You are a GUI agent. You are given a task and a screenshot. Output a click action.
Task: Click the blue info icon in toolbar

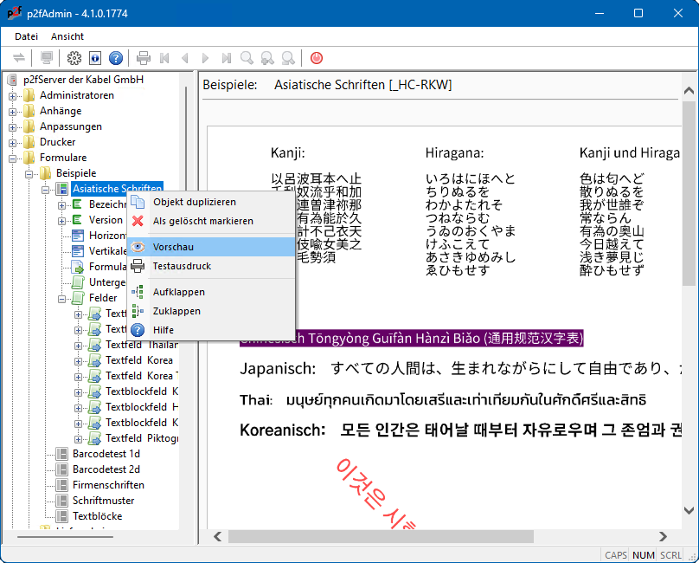pyautogui.click(x=95, y=58)
